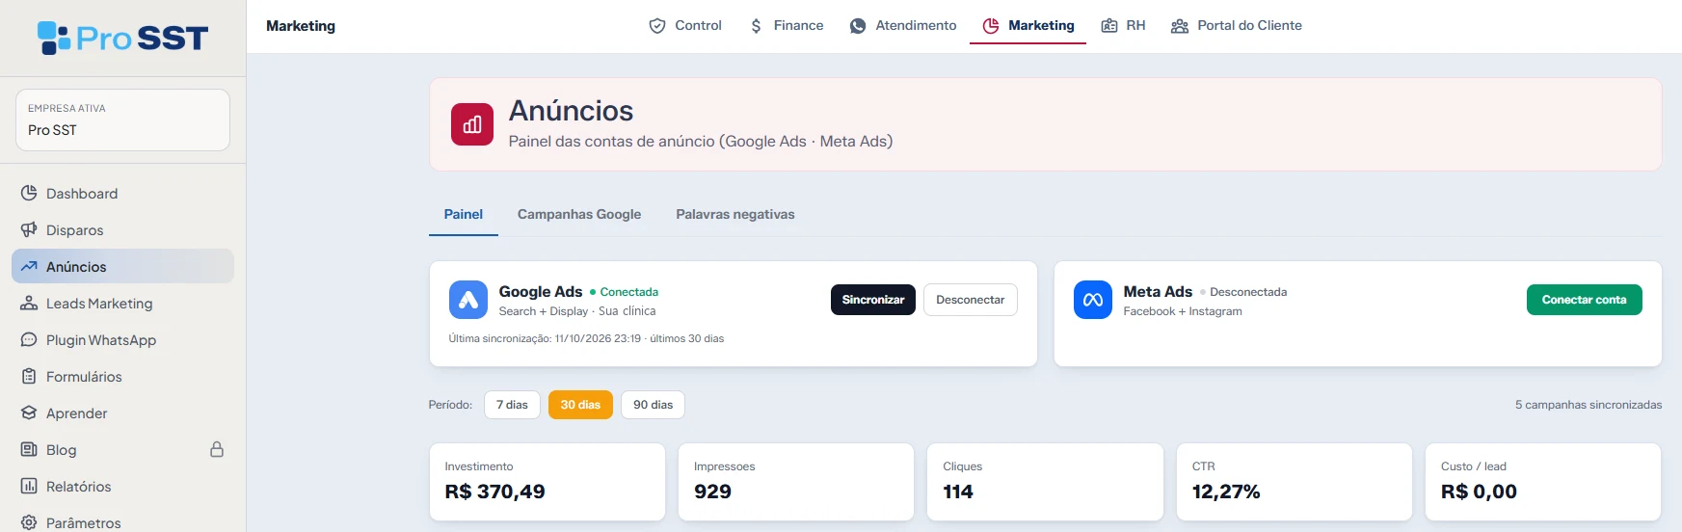The height and width of the screenshot is (532, 1682).
Task: Click the Formulários clipboard icon
Action: [x=29, y=376]
